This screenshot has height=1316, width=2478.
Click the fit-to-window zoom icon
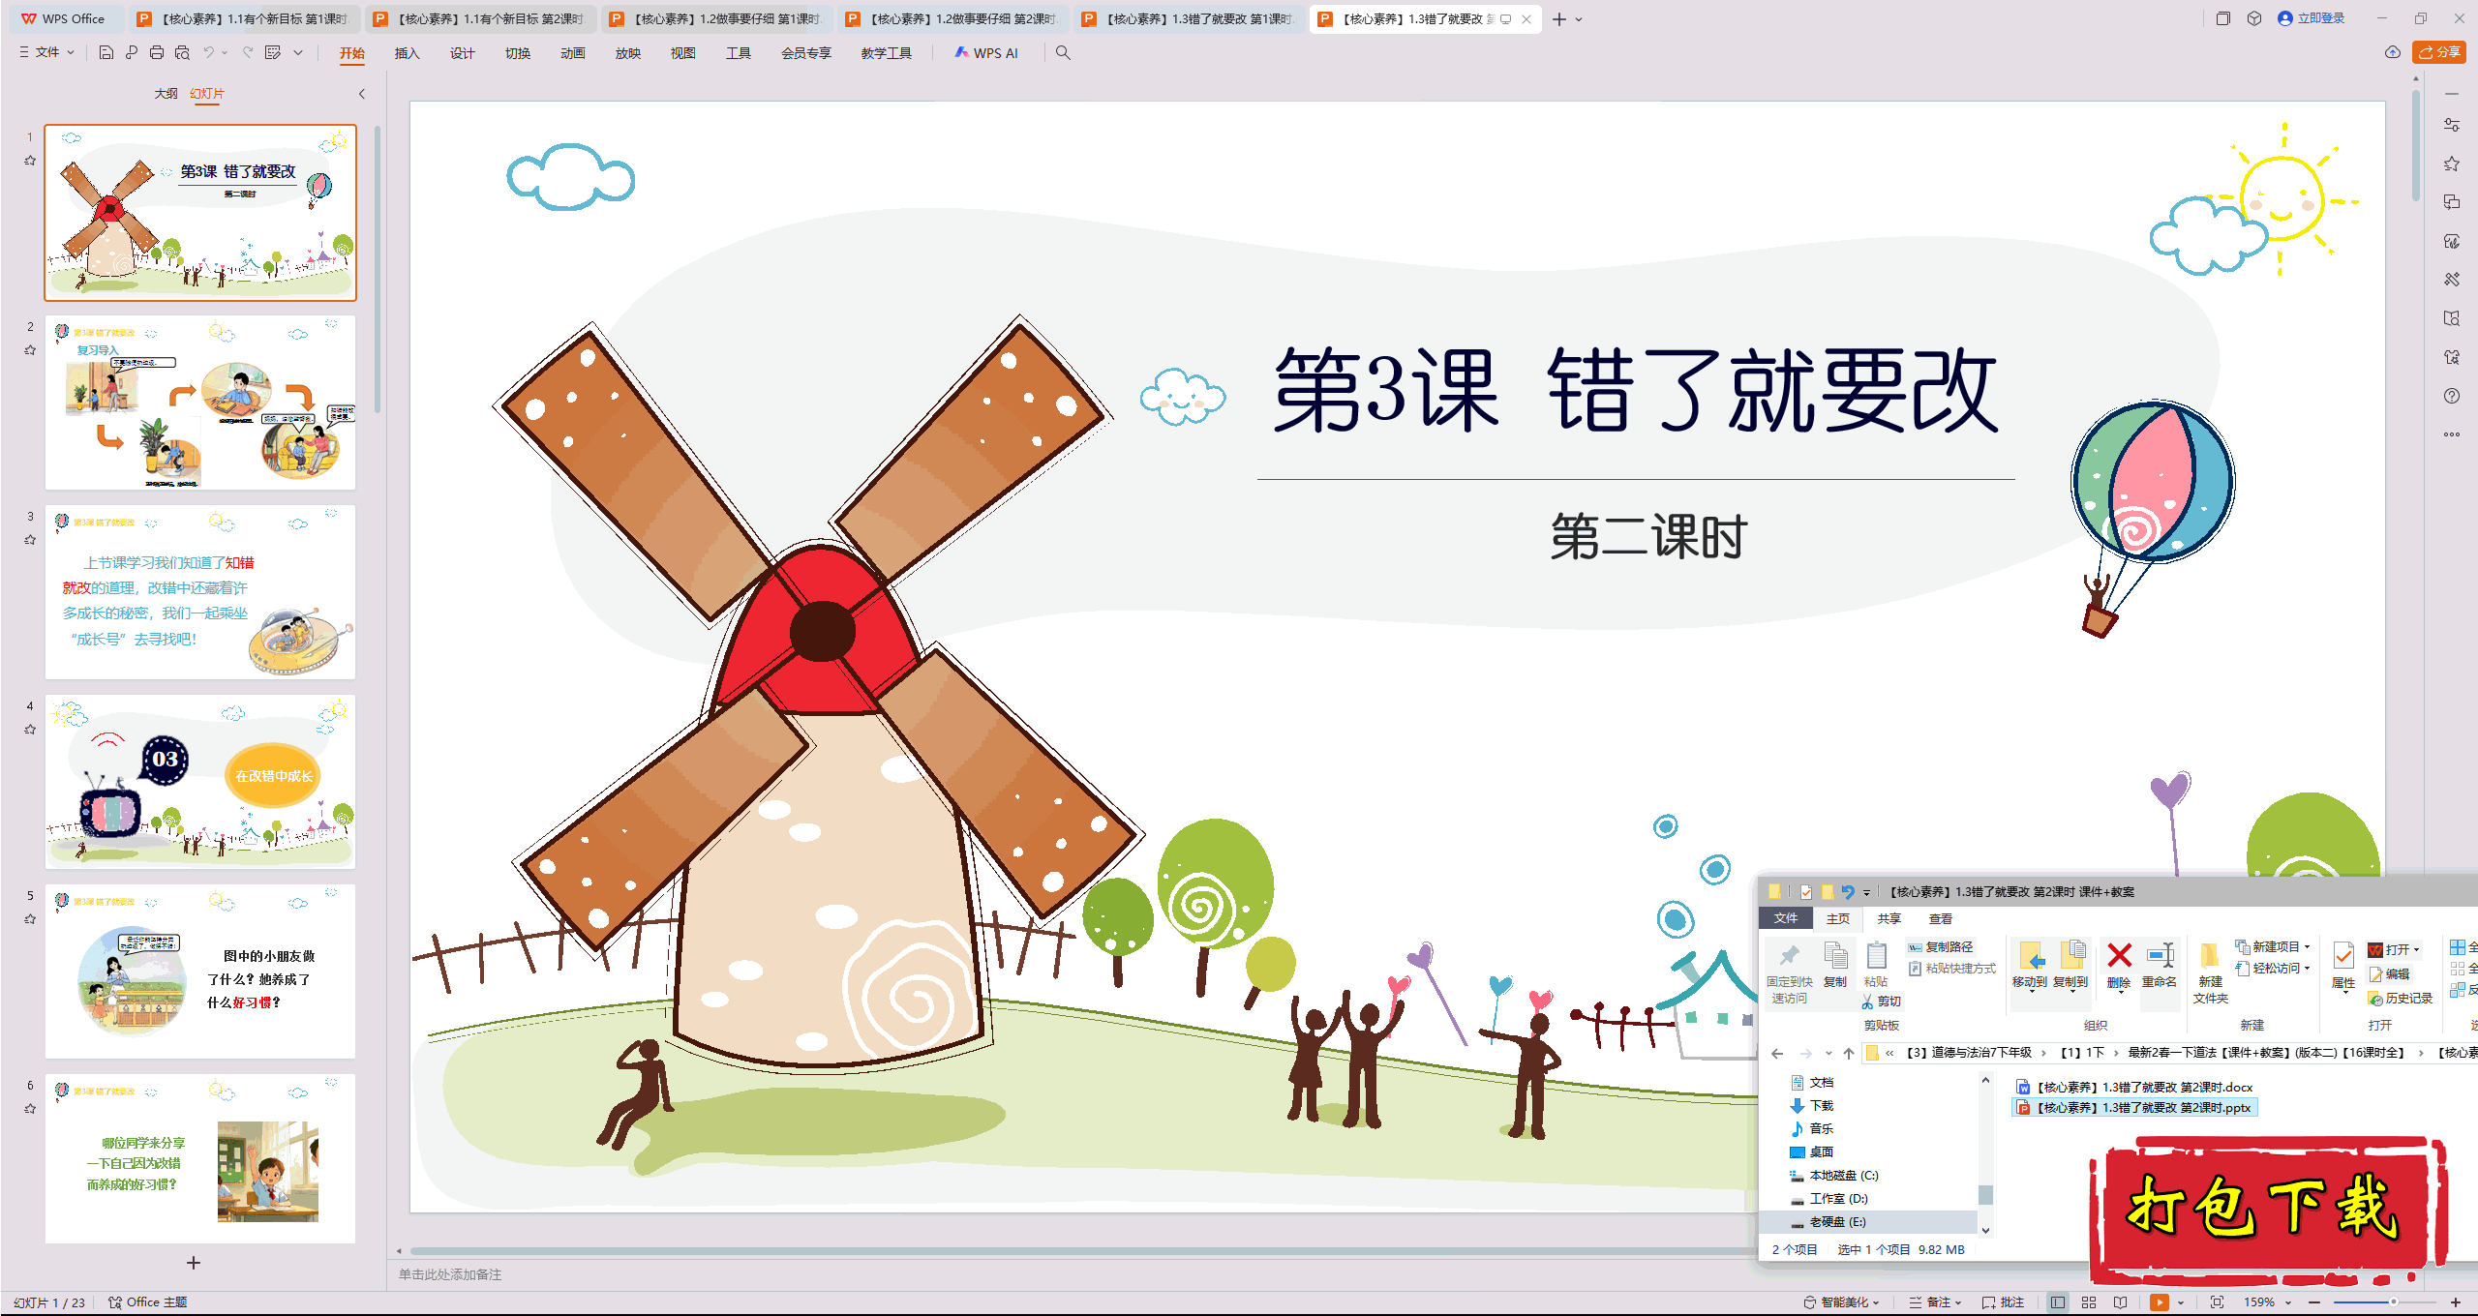2218,1302
